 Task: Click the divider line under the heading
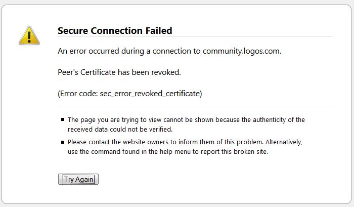[x=195, y=36]
